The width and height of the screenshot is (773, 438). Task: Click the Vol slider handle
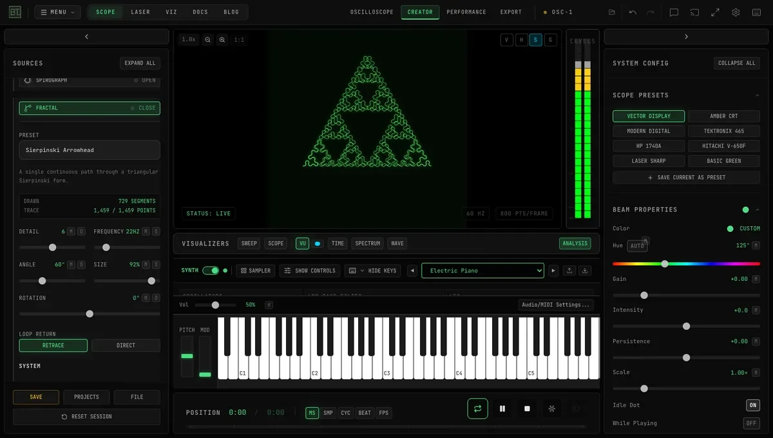click(x=215, y=305)
